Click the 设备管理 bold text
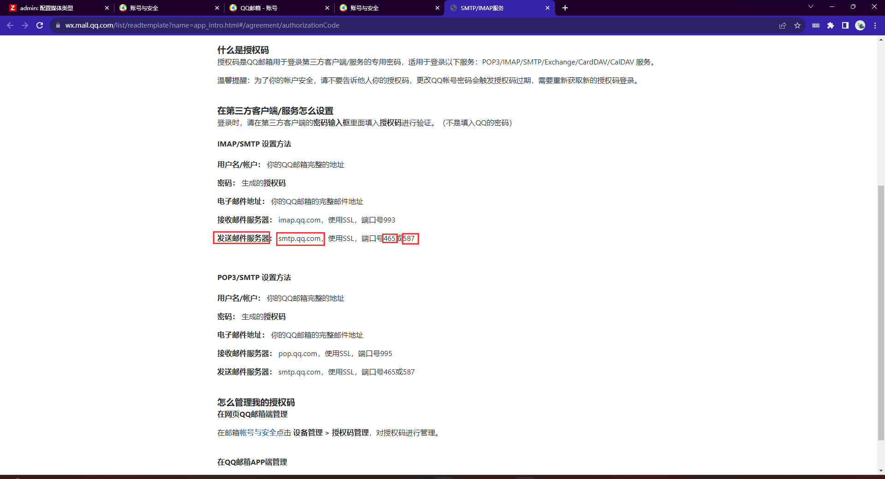 308,432
